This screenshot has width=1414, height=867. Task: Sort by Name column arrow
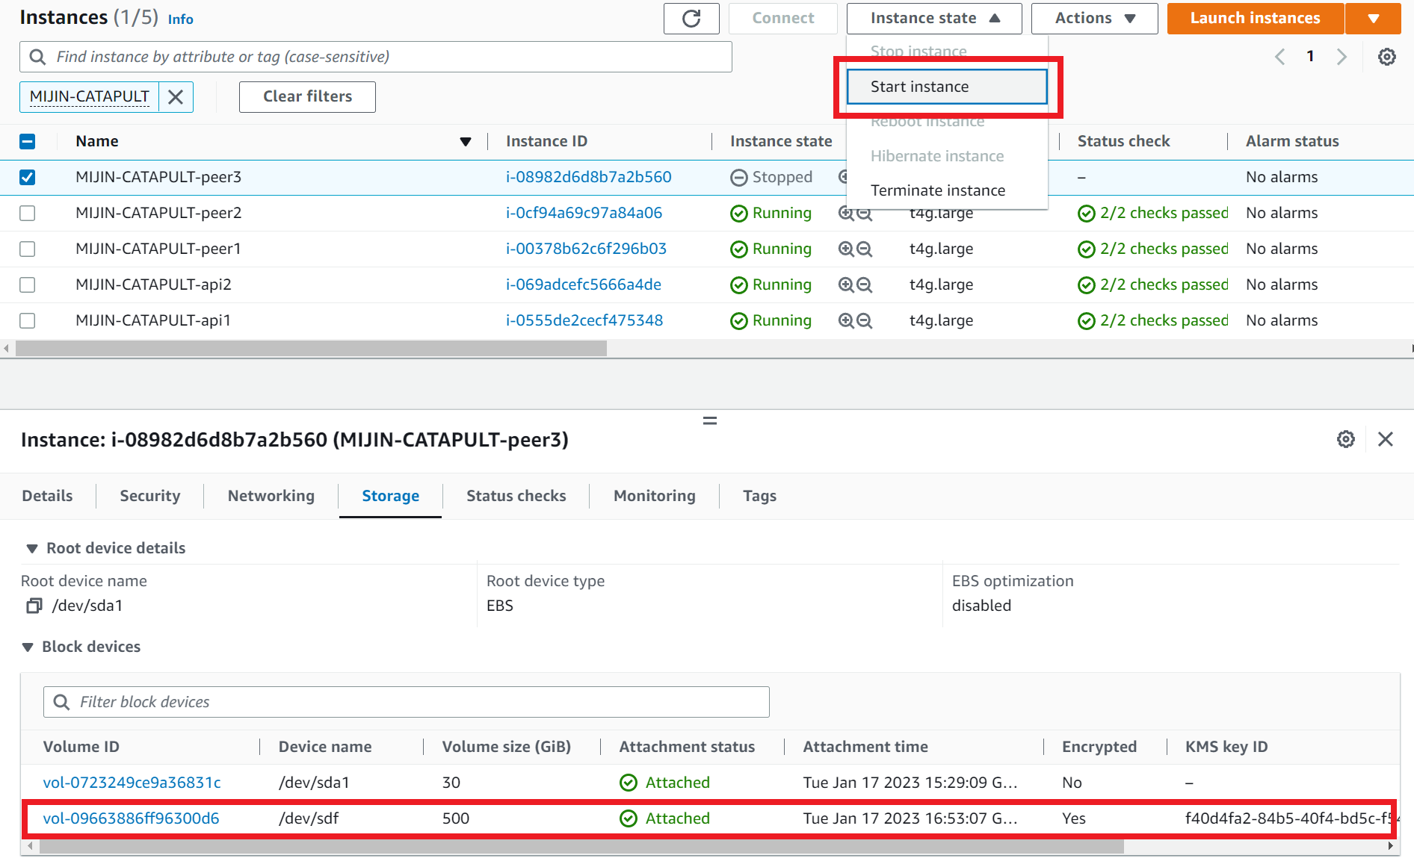(x=466, y=142)
